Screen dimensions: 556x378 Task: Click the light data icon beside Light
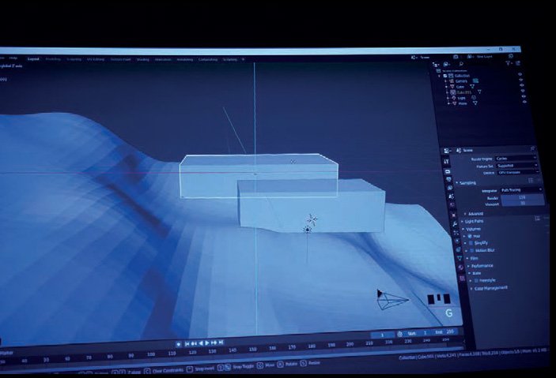pos(474,98)
